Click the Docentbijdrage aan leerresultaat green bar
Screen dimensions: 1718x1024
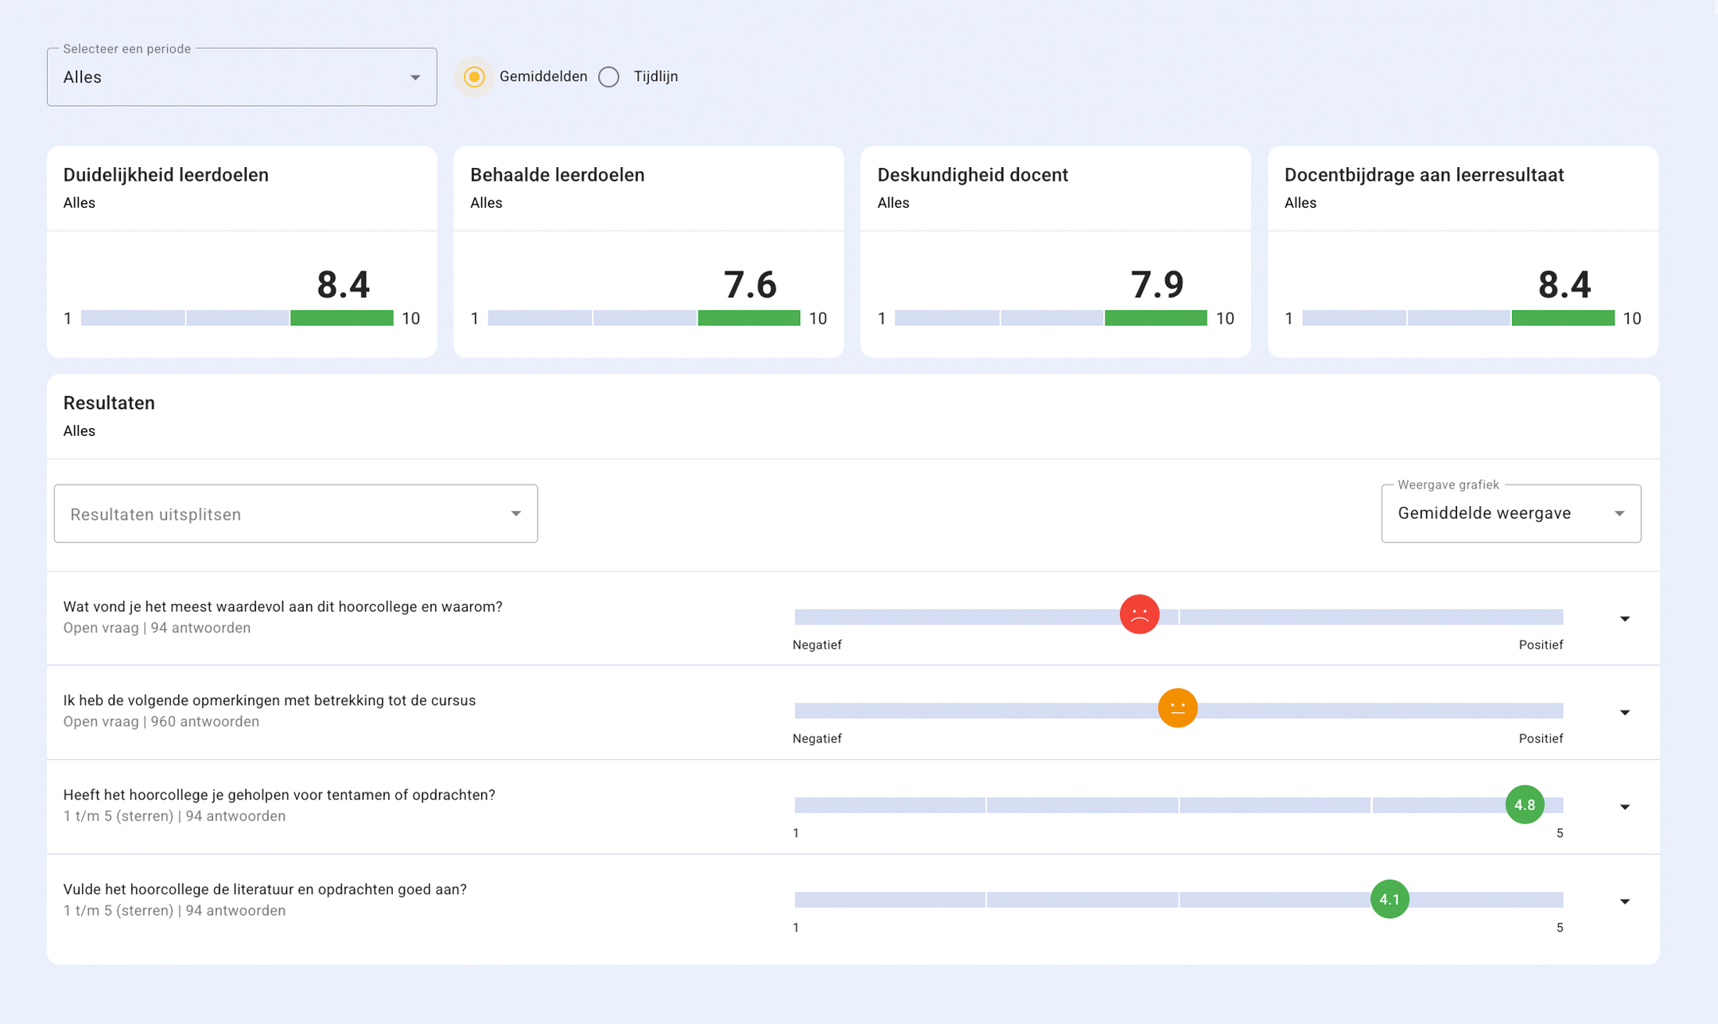tap(1562, 318)
